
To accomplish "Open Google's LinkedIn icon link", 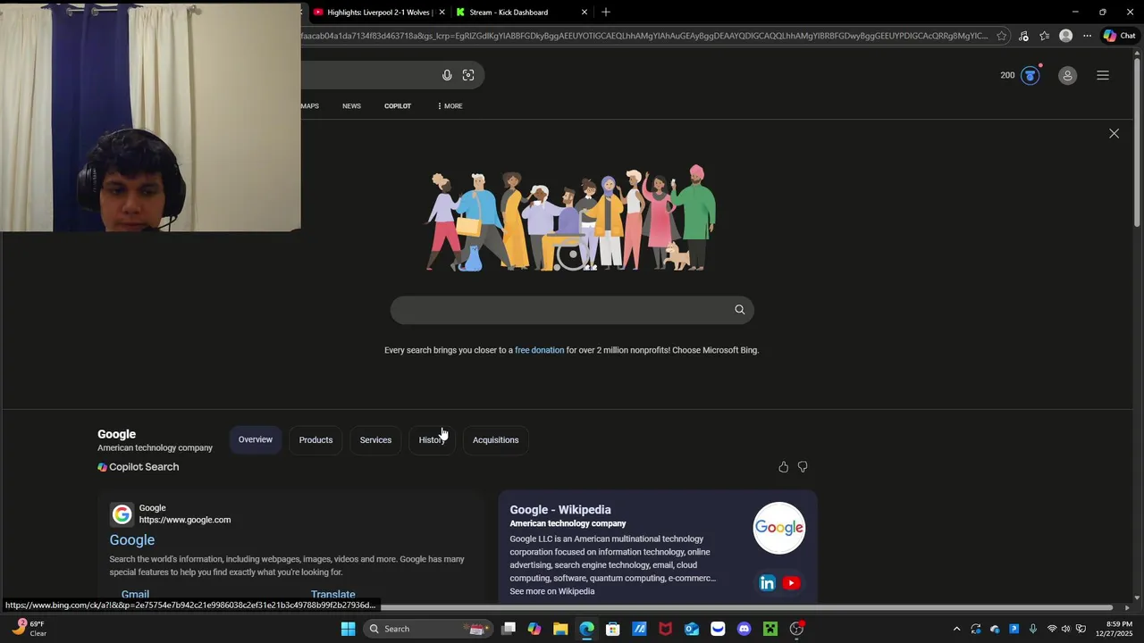I will point(767,583).
